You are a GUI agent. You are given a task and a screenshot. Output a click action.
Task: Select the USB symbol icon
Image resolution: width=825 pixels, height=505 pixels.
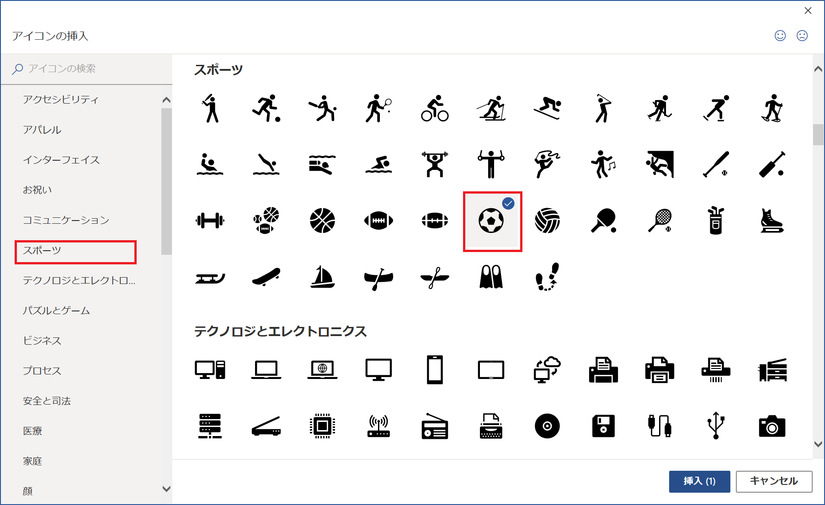(x=716, y=426)
